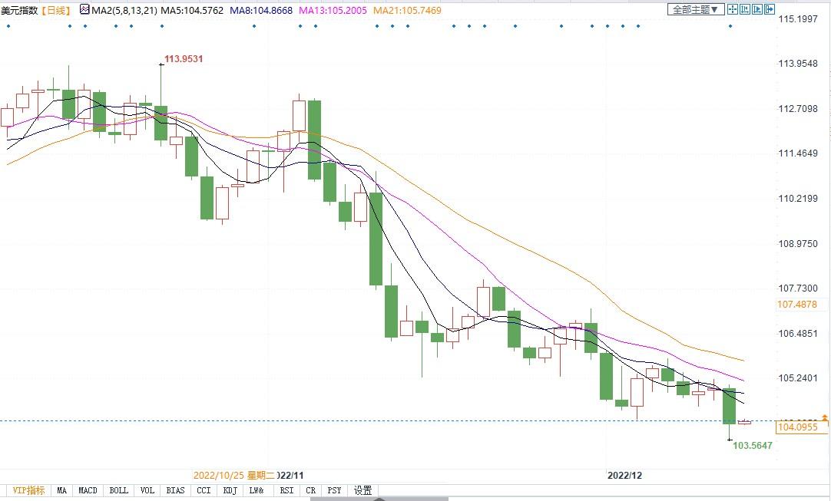Click the 103.5647 low price label
Screen dimensions: 831x501
coord(752,445)
